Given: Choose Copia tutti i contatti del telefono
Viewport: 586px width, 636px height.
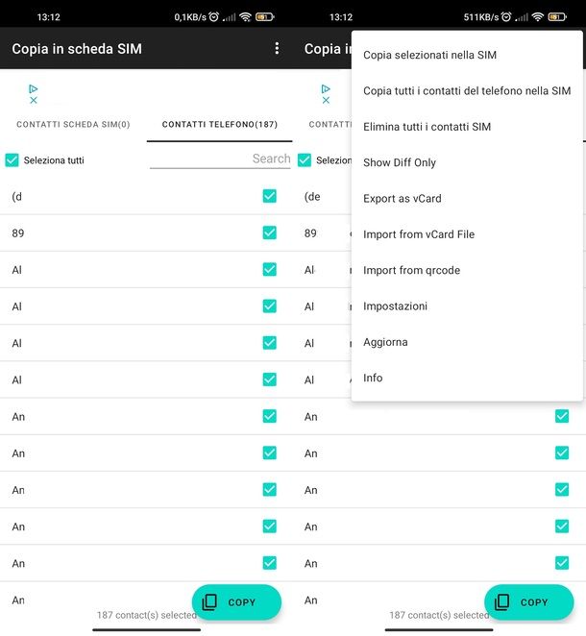Looking at the screenshot, I should [467, 91].
